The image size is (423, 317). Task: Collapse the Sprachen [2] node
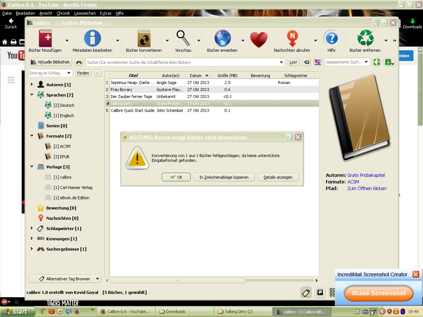pyautogui.click(x=32, y=95)
